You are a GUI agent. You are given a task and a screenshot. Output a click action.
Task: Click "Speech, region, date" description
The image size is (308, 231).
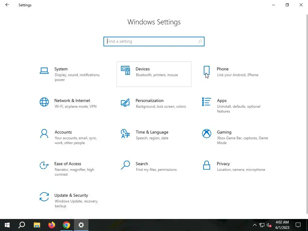pyautogui.click(x=152, y=138)
